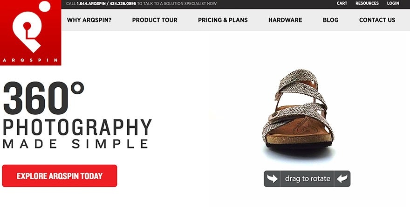Open the Contact Us page
Screen dimensions: 410x210
(x=377, y=20)
